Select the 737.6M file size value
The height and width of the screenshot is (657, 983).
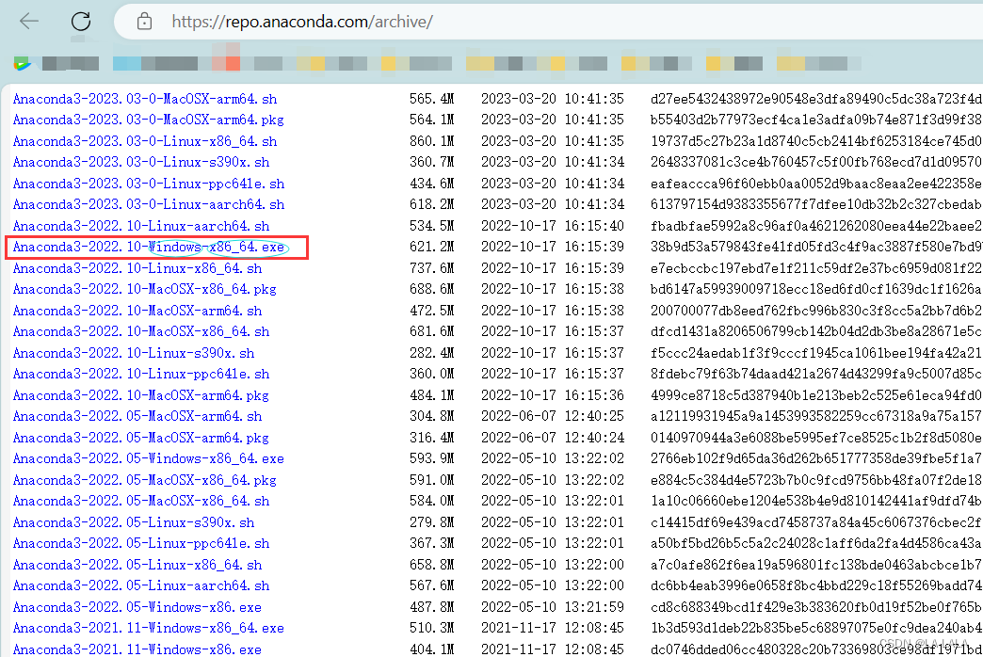(432, 269)
